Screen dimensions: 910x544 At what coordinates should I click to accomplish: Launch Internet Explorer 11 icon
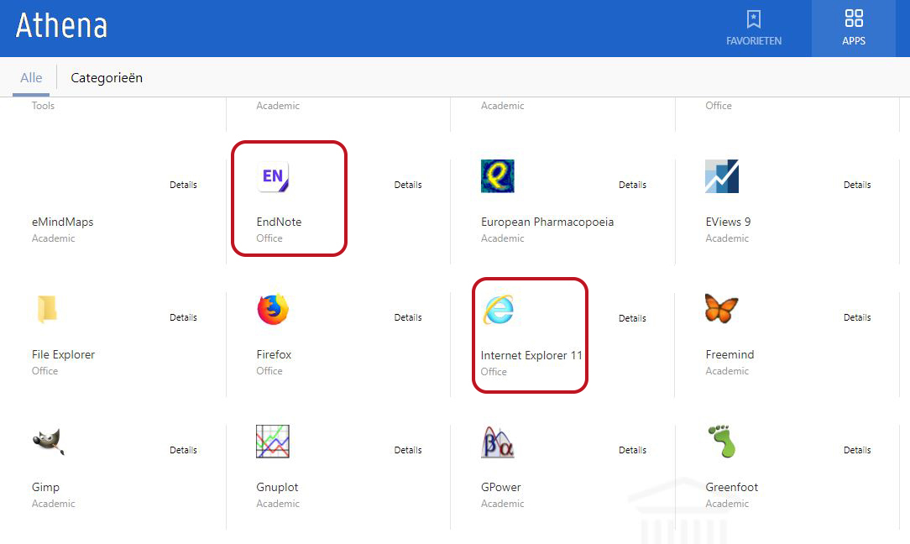pyautogui.click(x=498, y=310)
